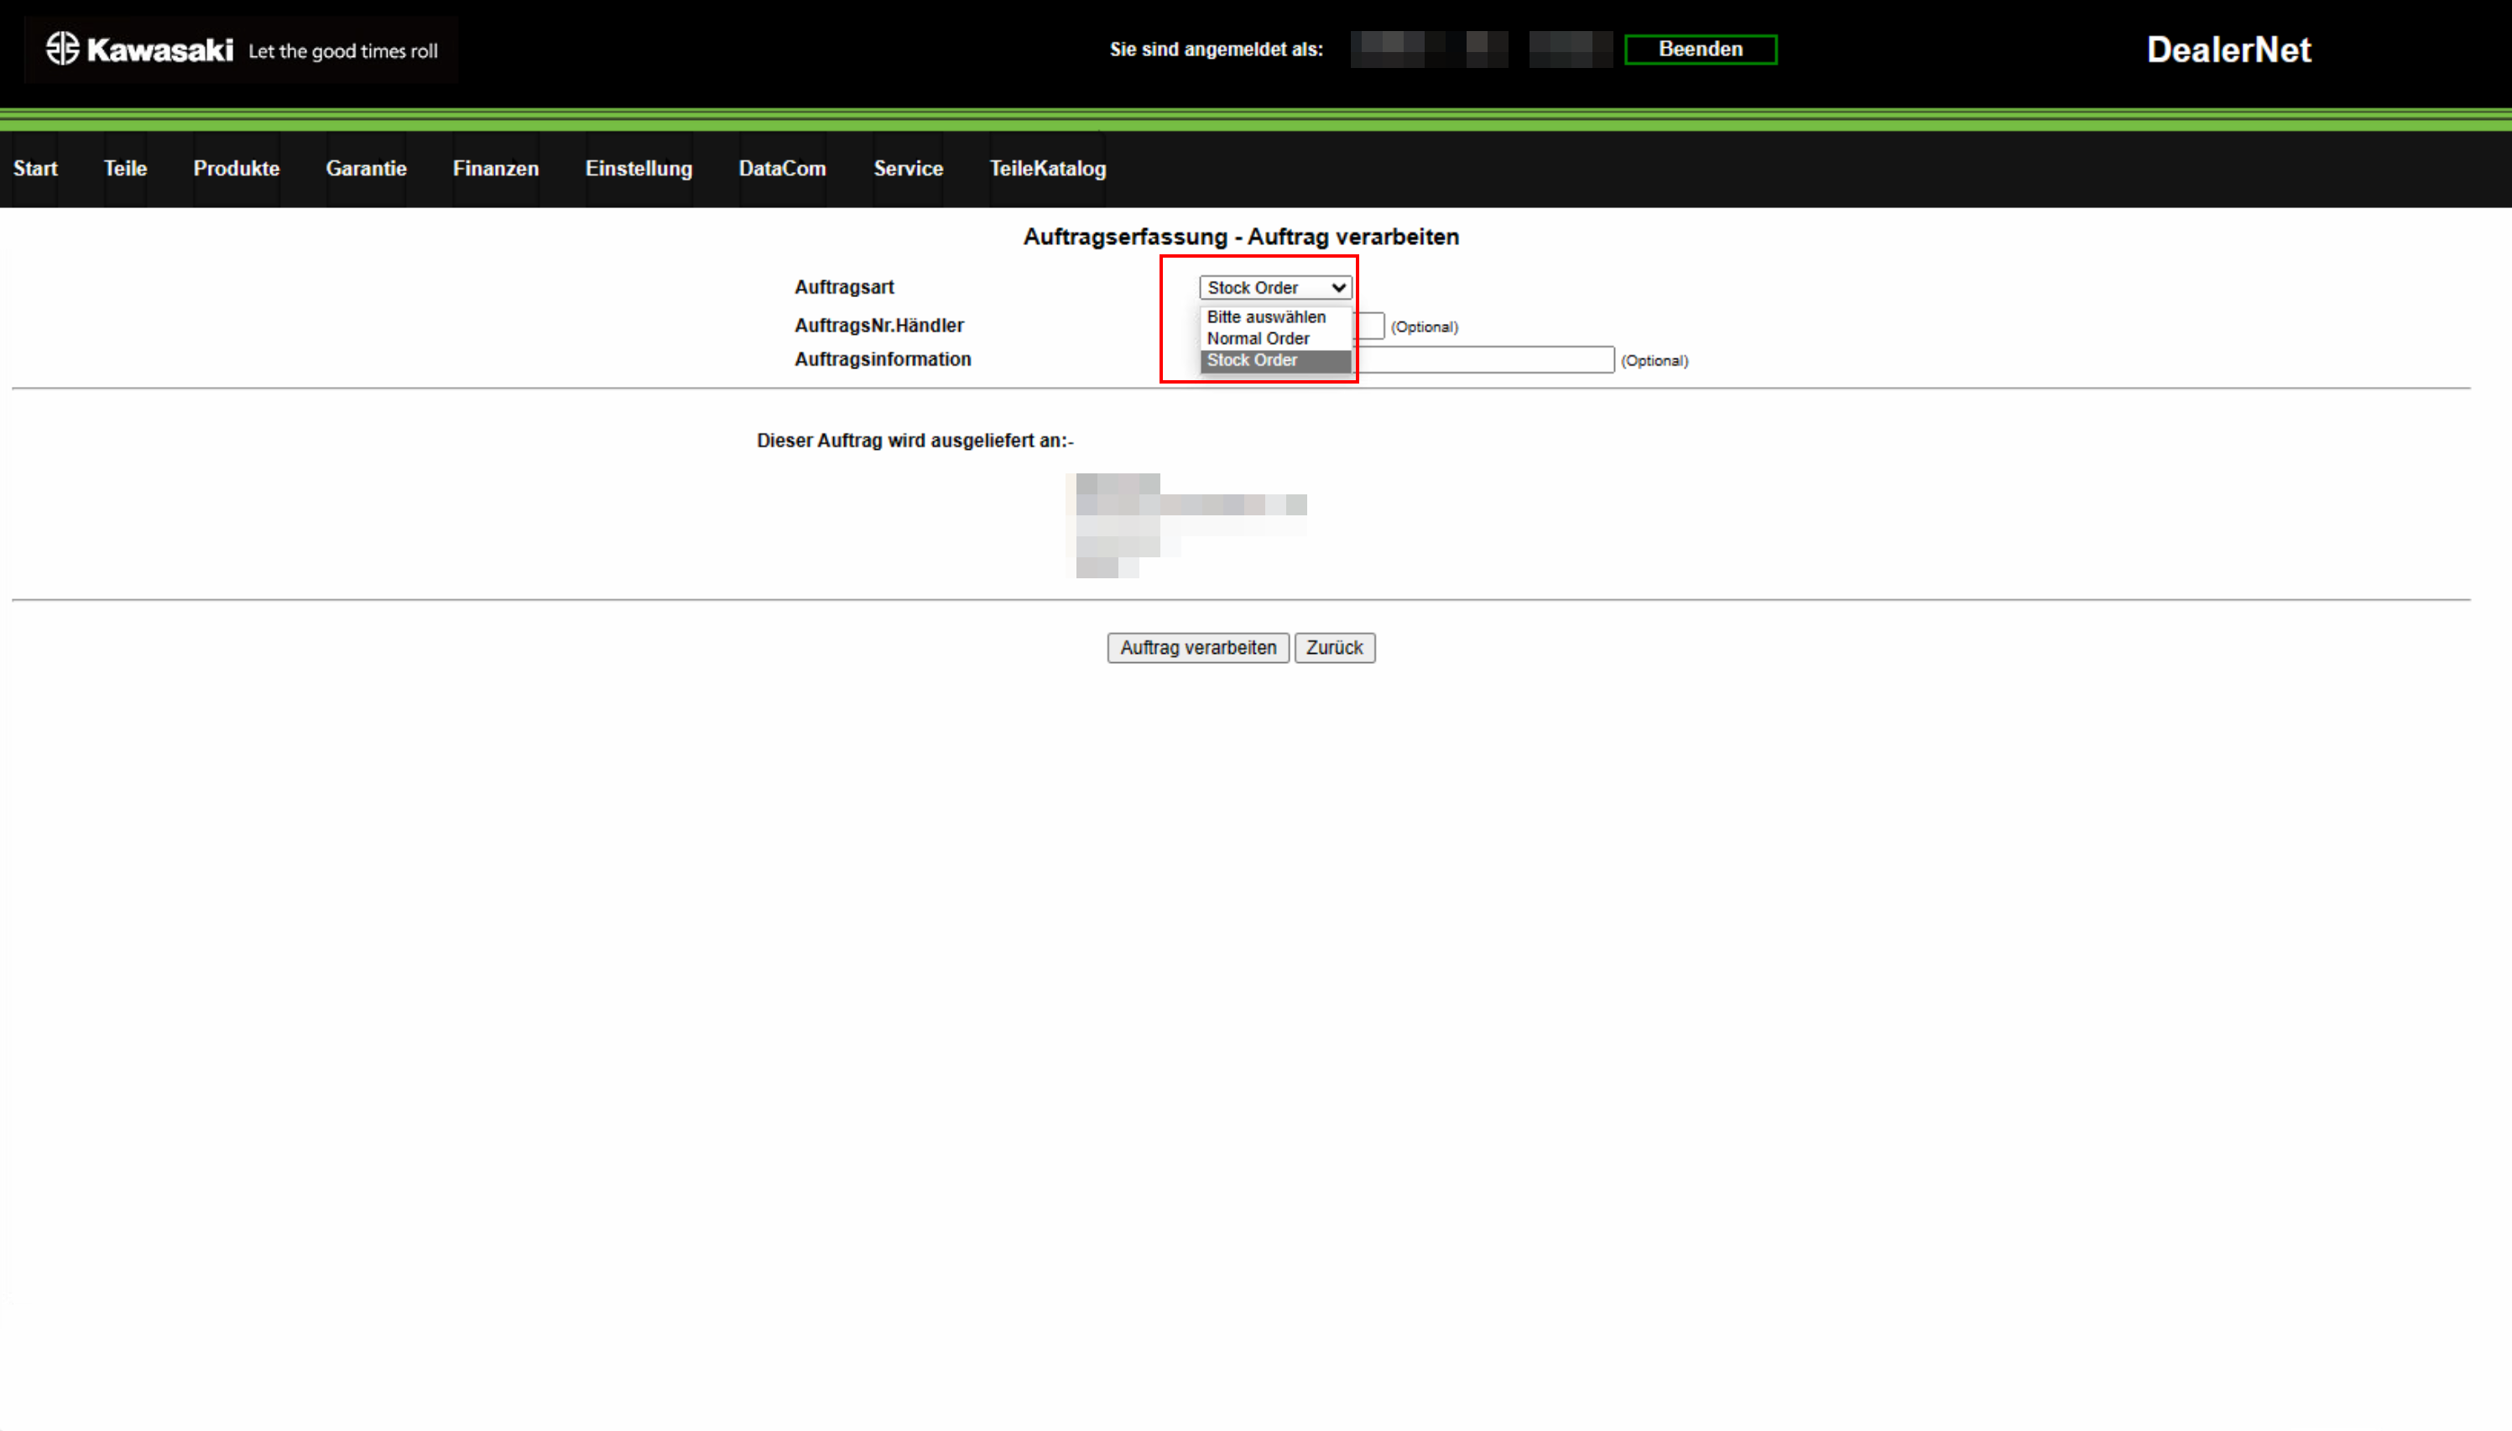Viewport: 2512px width, 1431px height.
Task: Click the 'Auftragserfassung - Auftrag verarbeiten' heading
Action: (1241, 237)
